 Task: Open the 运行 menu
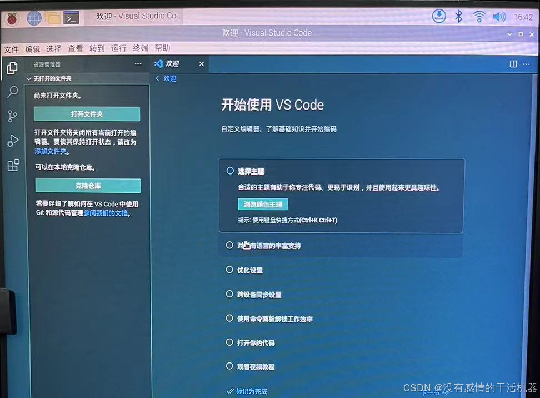click(x=118, y=48)
